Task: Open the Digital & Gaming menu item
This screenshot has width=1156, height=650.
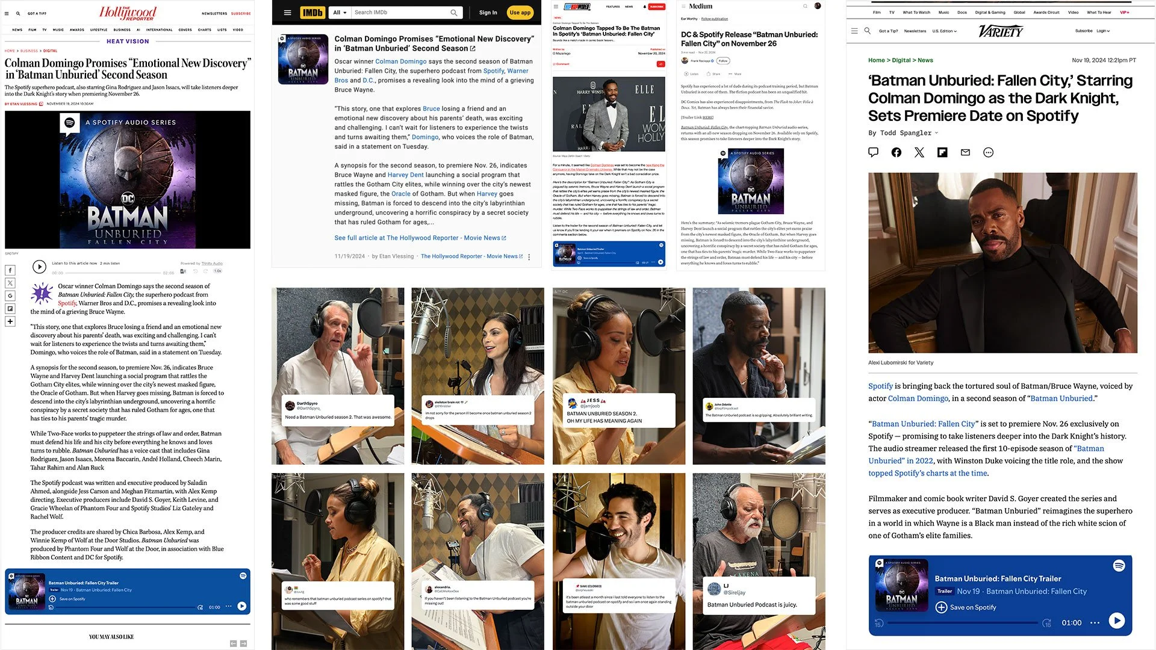Action: click(x=990, y=13)
